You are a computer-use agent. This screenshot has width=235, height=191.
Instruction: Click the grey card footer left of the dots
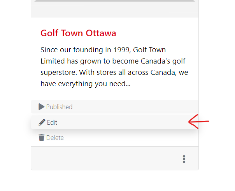[x=105, y=158]
